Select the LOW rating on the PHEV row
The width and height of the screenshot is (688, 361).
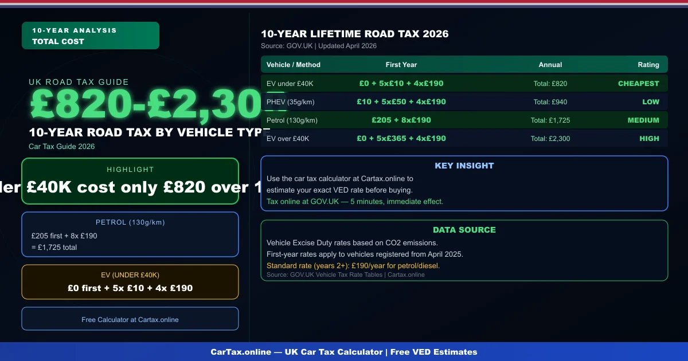(651, 101)
